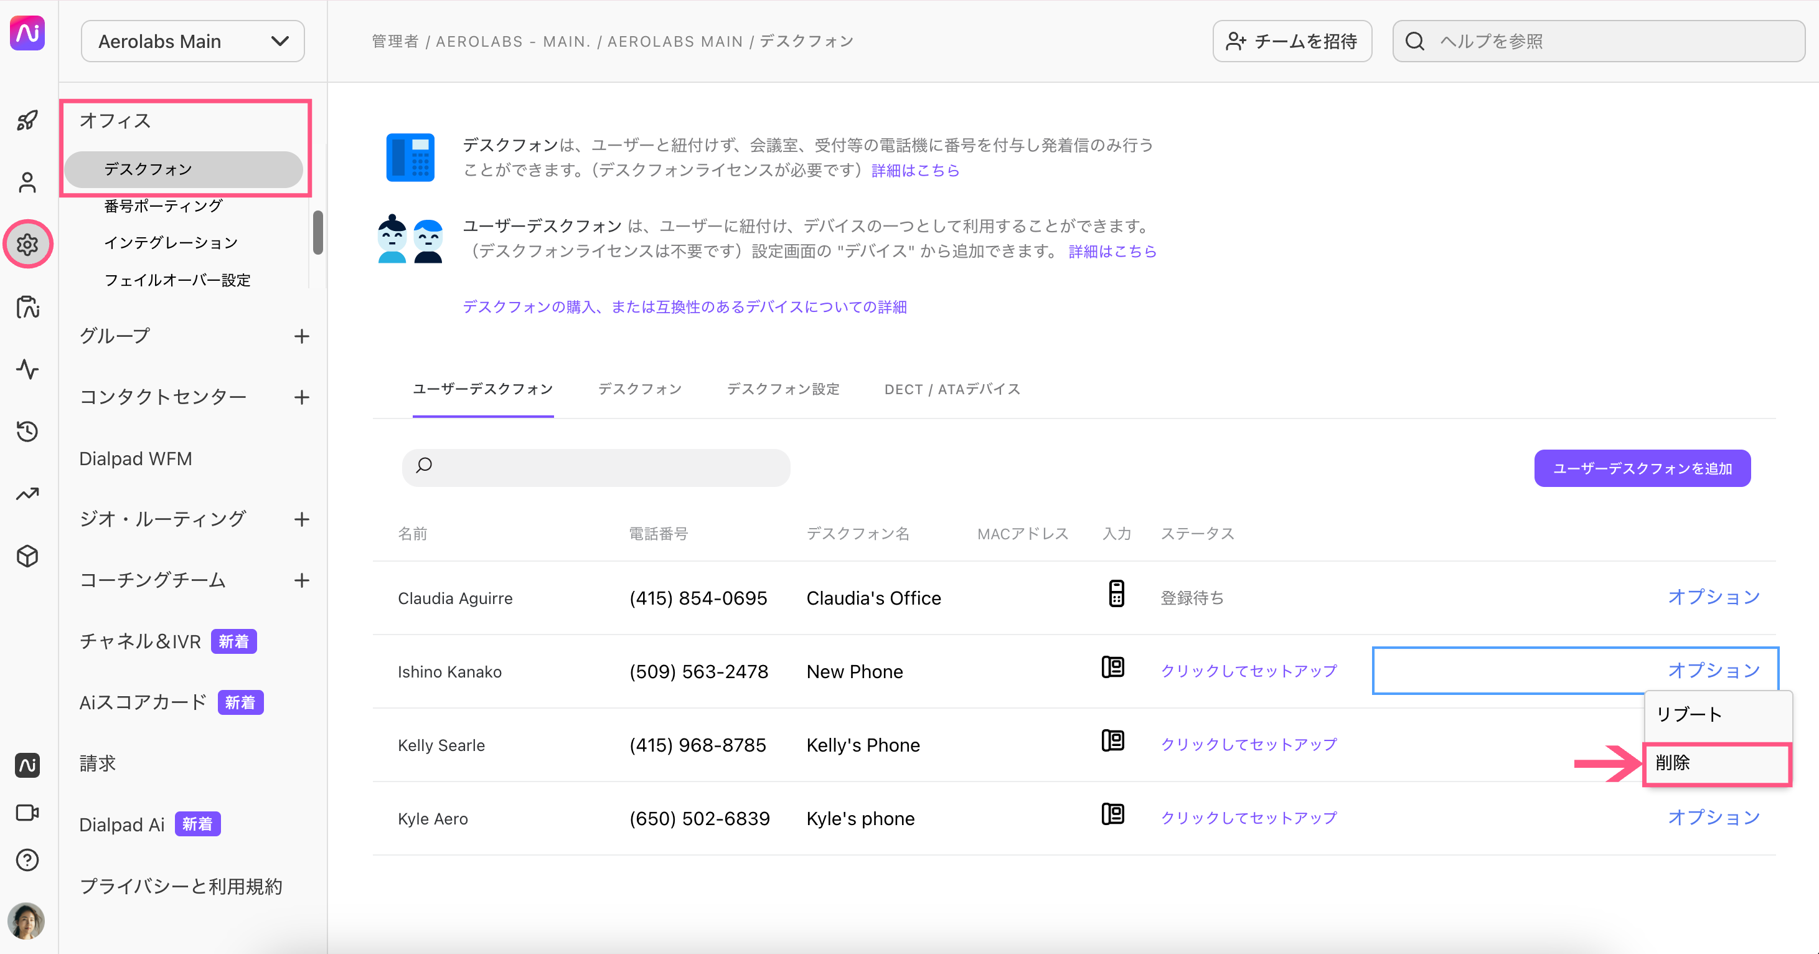Open the activity pulse icon in sidebar
Viewport: 1819px width, 954px height.
tap(27, 369)
